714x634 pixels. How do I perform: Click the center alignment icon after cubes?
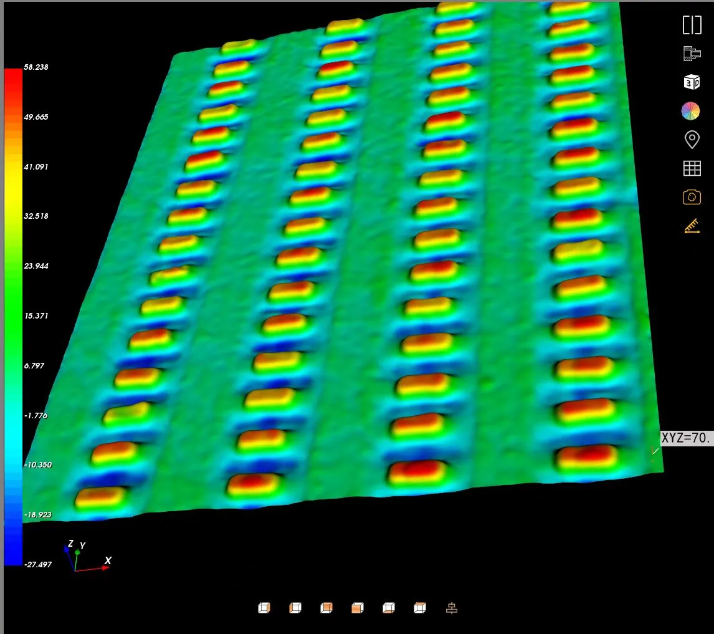(452, 608)
